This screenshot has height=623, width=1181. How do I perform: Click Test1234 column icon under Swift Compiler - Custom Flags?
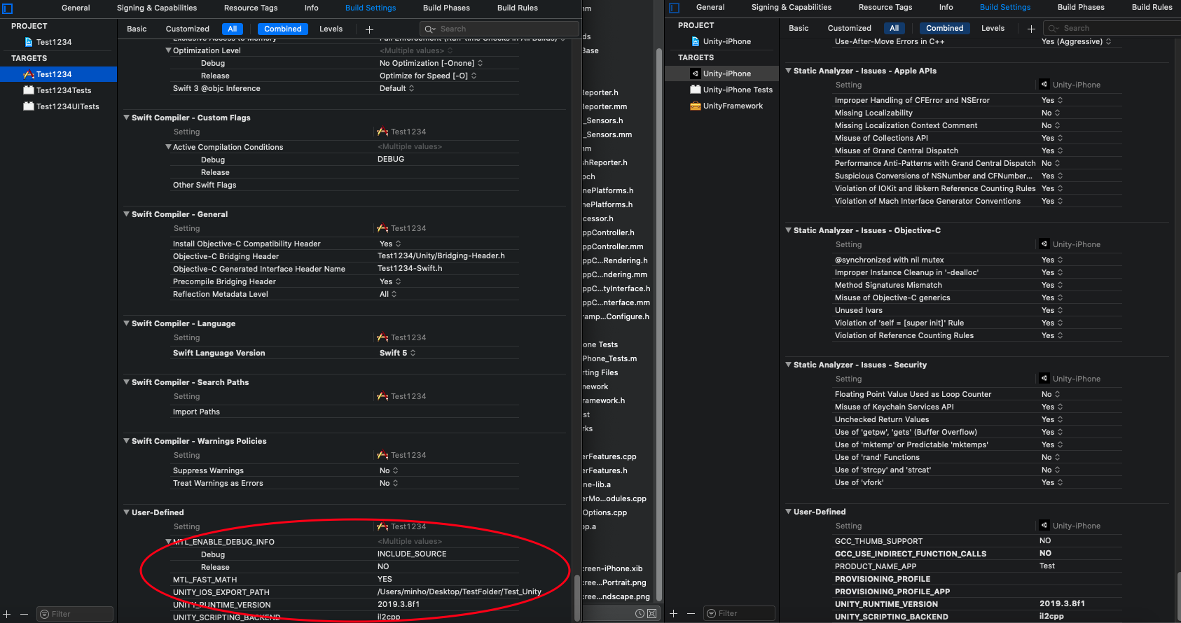[x=382, y=132]
